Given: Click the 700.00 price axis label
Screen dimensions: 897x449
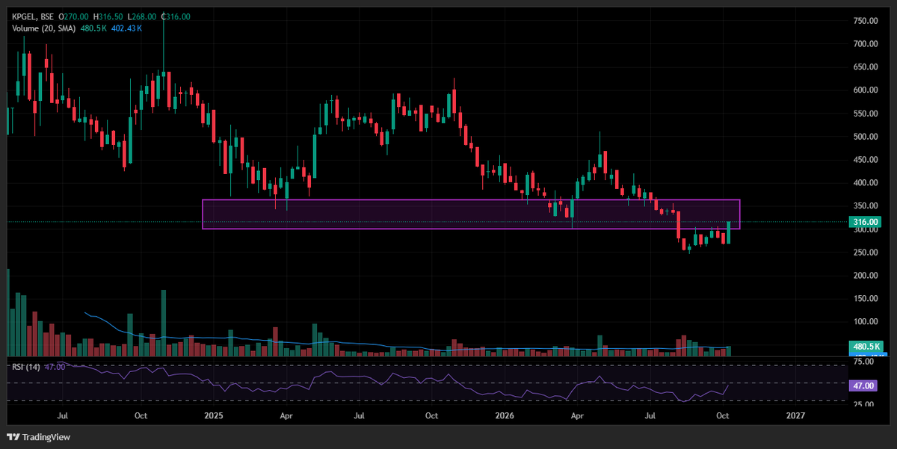Looking at the screenshot, I should coord(866,44).
